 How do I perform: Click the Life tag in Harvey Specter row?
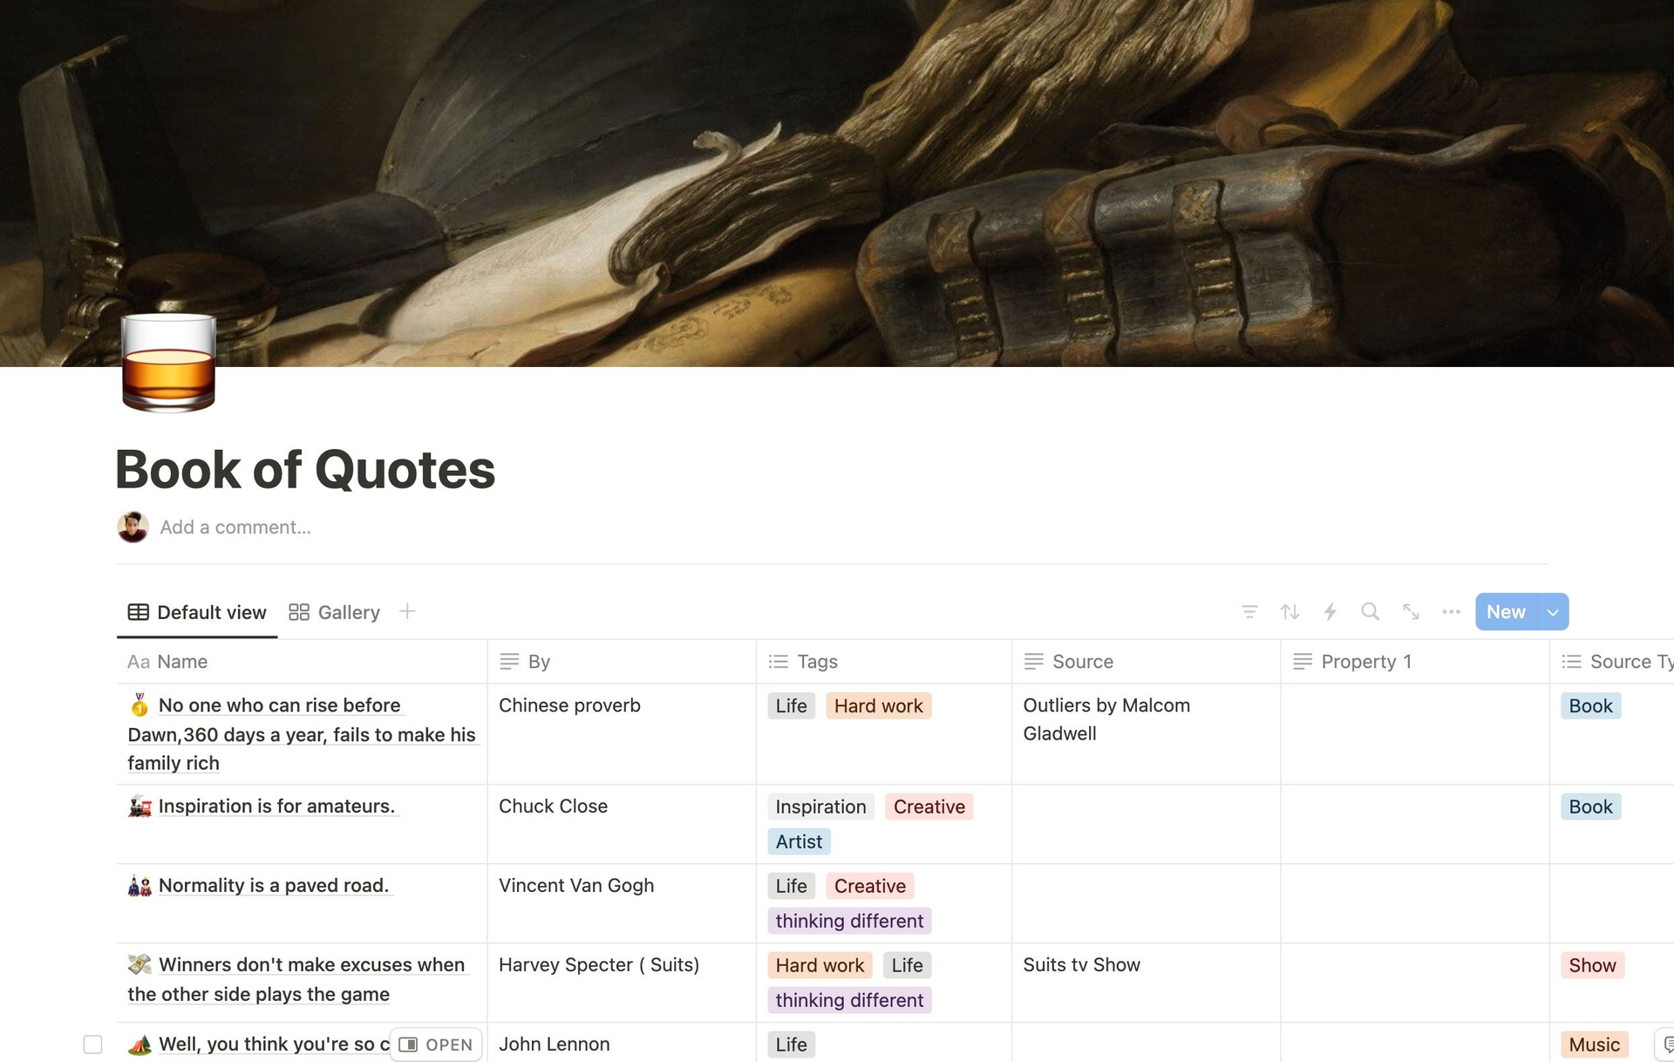point(907,965)
